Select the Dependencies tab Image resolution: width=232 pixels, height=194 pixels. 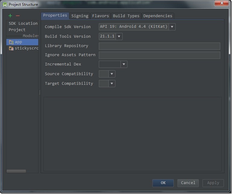tap(158, 16)
